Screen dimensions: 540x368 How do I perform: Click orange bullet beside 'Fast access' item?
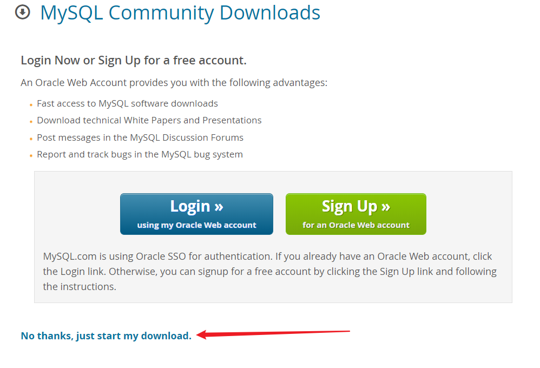coord(31,105)
